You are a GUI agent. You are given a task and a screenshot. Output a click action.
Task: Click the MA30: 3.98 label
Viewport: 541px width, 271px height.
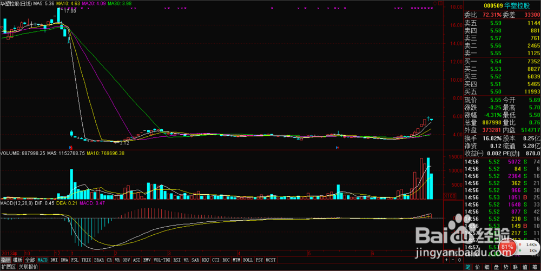[x=120, y=3]
